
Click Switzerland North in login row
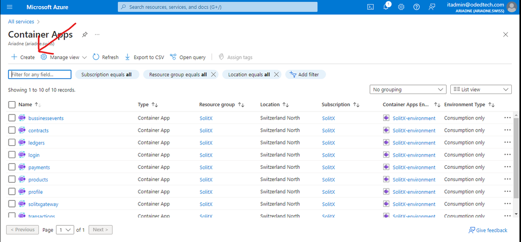[x=280, y=155]
